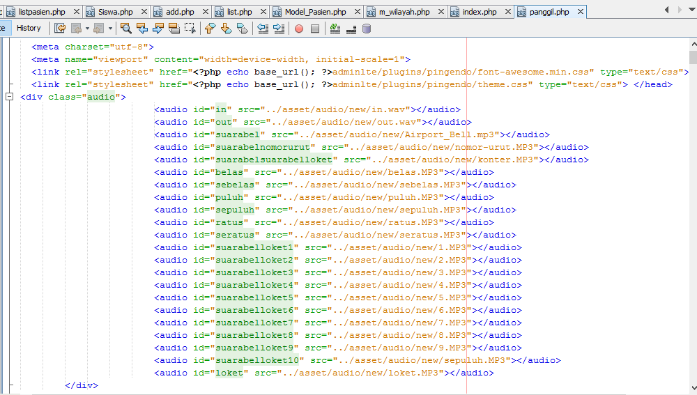This screenshot has height=395, width=697.
Task: Click the editor scrollbar up arrow
Action: click(693, 44)
